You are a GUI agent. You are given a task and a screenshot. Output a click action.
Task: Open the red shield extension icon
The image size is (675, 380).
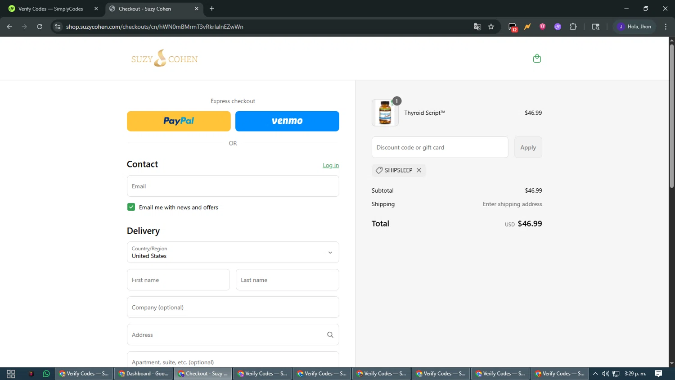542,27
